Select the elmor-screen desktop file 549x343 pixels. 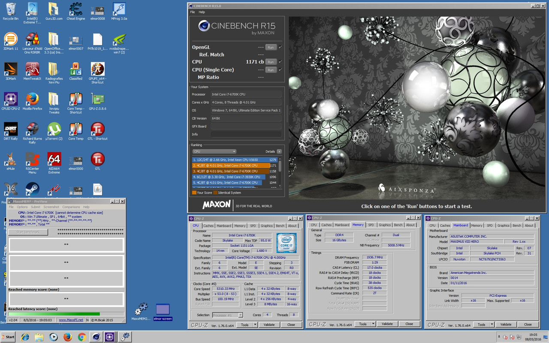coord(163,312)
